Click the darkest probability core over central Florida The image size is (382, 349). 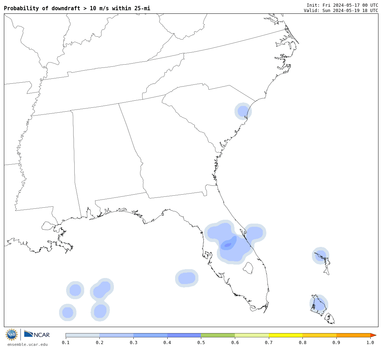point(228,245)
